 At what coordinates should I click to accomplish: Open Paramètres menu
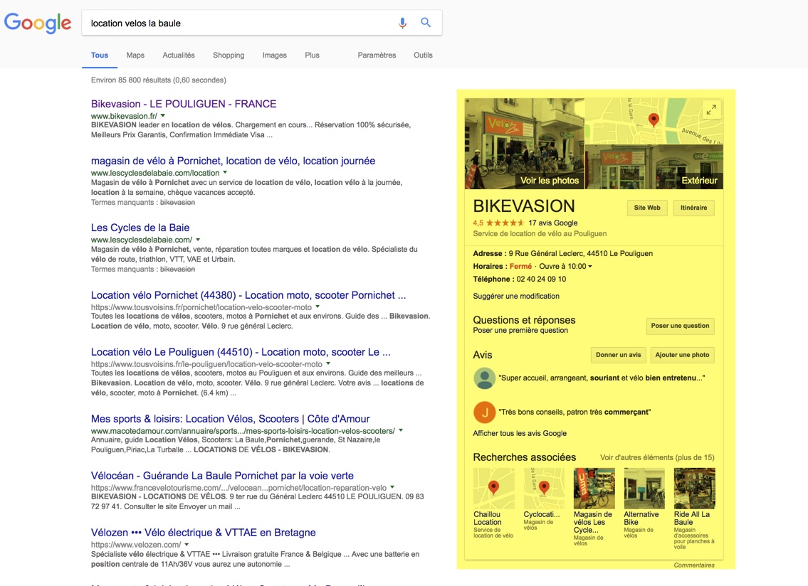click(x=377, y=55)
